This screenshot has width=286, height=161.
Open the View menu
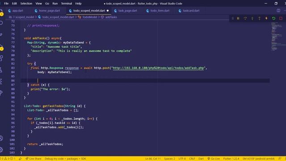(38, 4)
